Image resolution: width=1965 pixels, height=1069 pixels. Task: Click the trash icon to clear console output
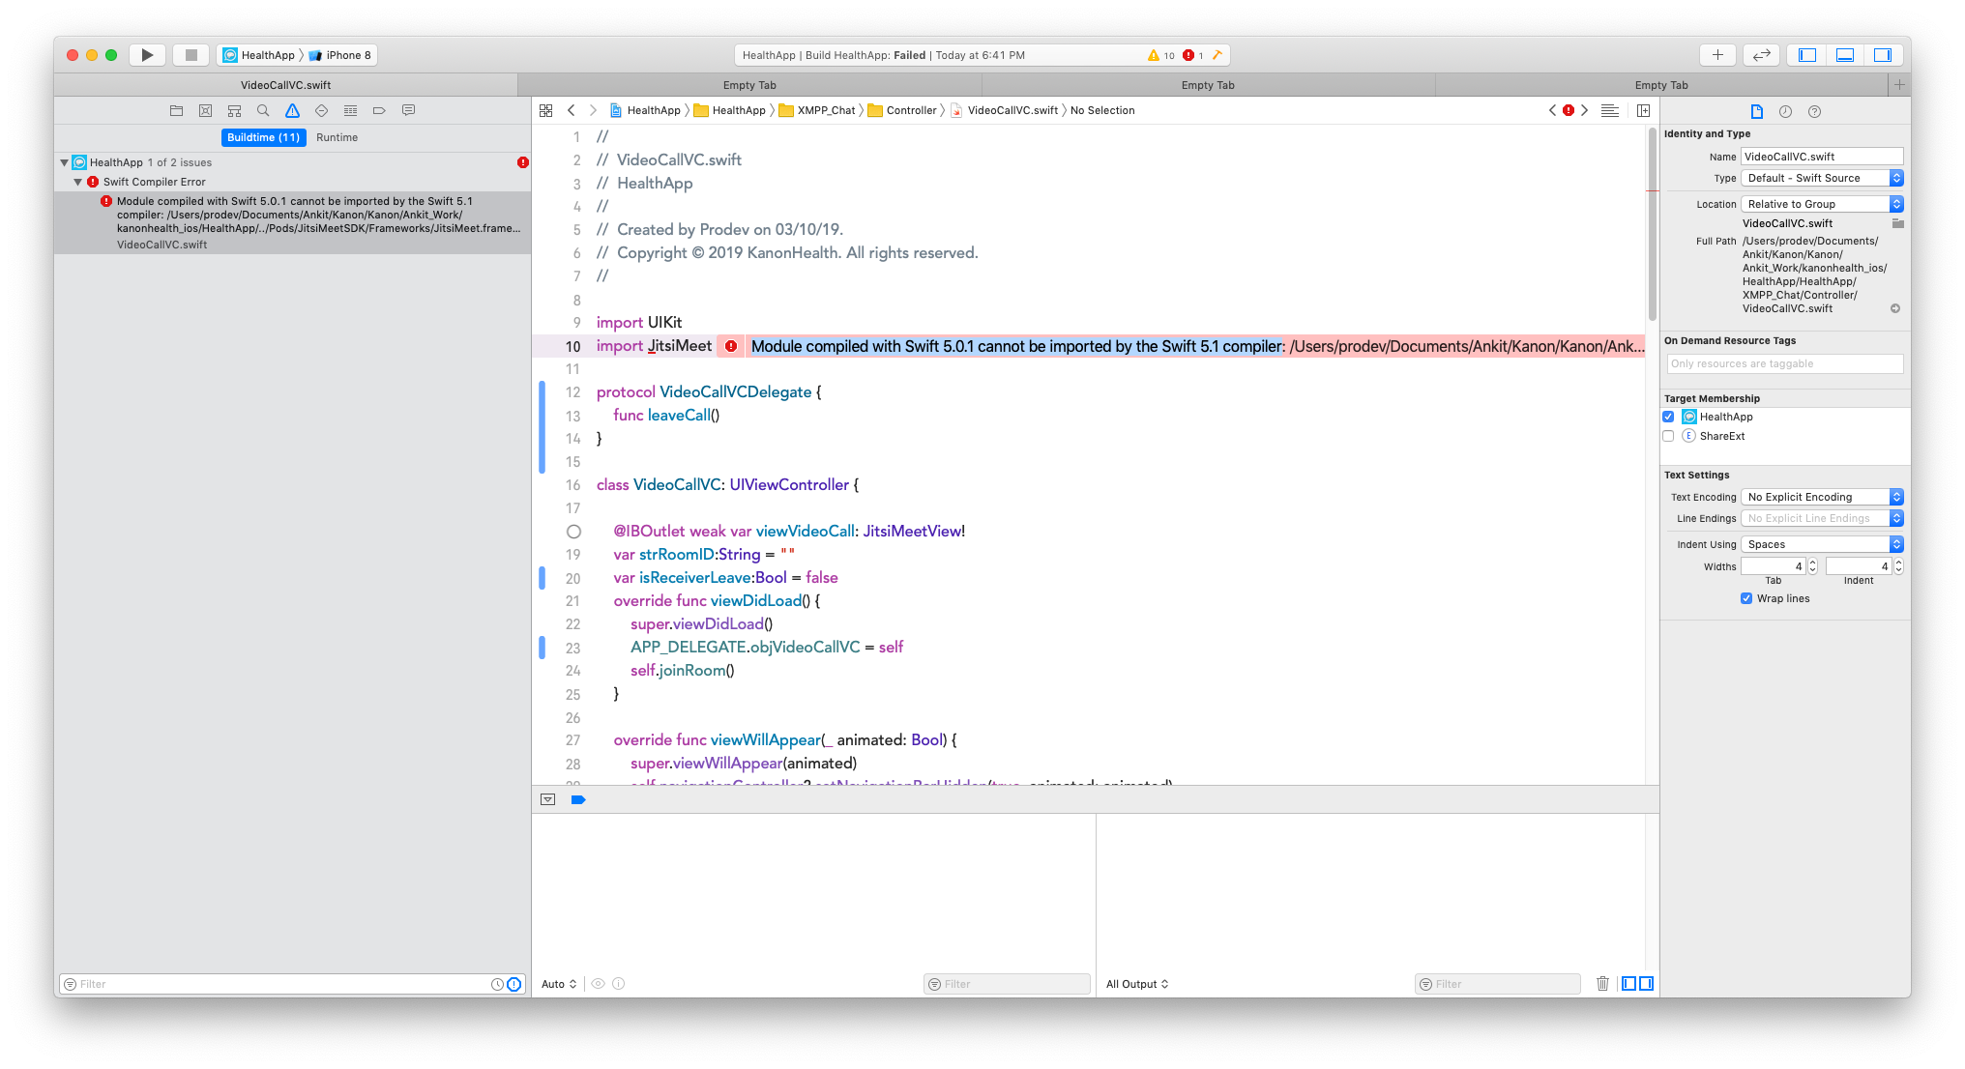(1602, 983)
